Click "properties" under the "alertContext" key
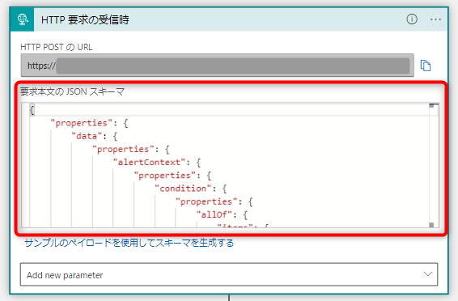This screenshot has width=458, height=301. (x=164, y=175)
